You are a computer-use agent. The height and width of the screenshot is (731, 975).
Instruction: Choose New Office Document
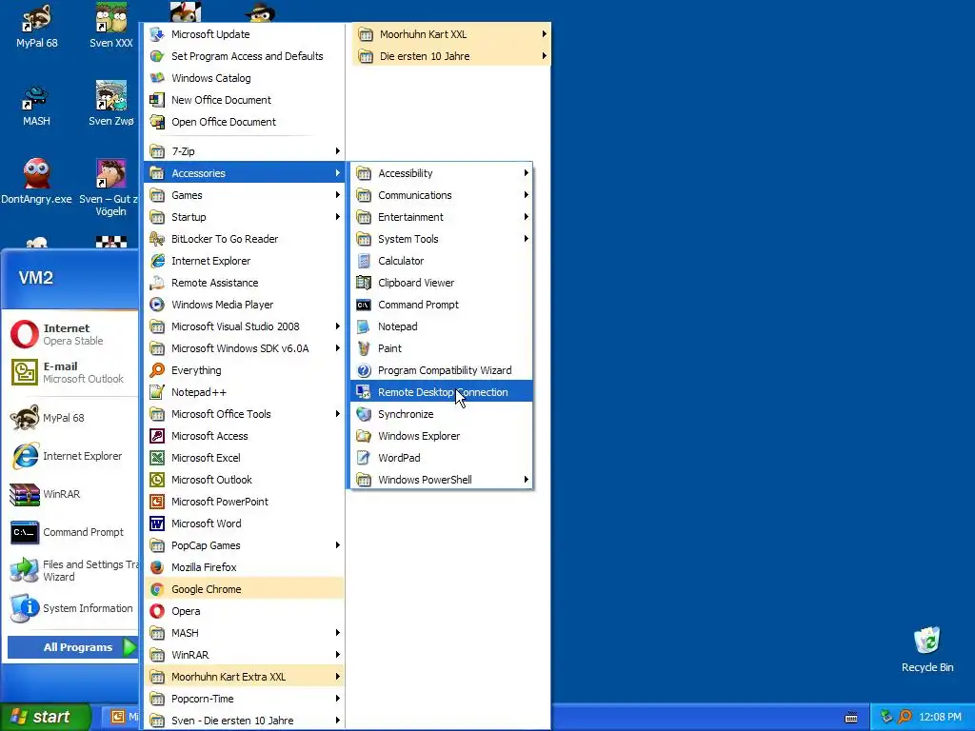click(x=245, y=100)
